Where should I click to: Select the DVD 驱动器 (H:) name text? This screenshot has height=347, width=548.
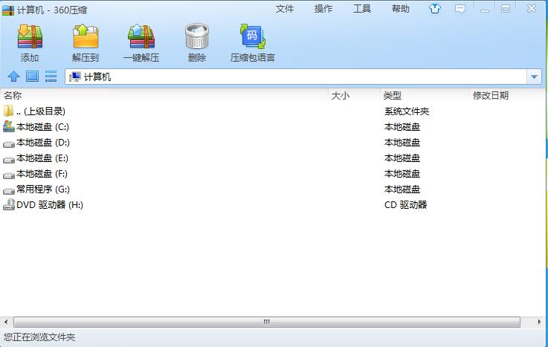[x=50, y=205]
